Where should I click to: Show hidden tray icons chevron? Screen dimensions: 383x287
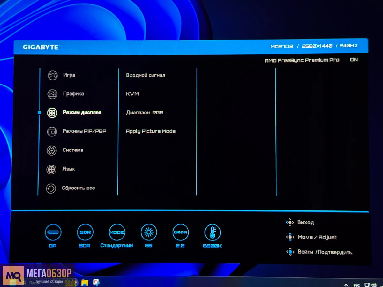click(x=346, y=285)
